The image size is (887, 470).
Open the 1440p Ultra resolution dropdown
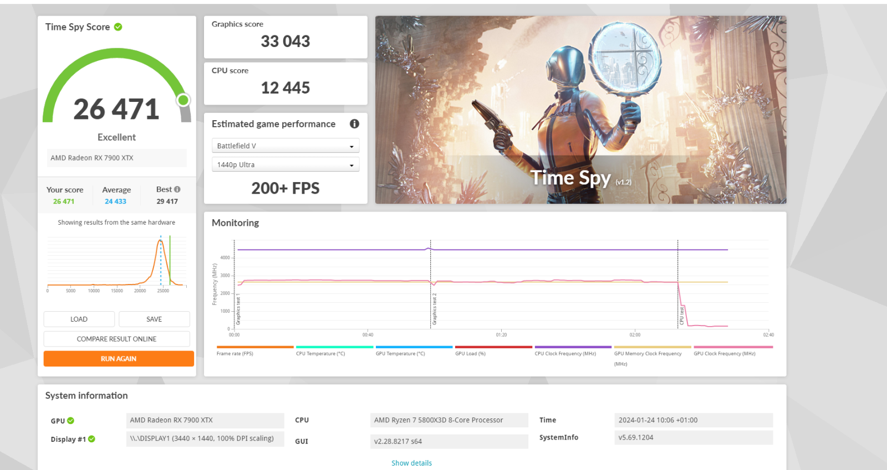tap(286, 164)
